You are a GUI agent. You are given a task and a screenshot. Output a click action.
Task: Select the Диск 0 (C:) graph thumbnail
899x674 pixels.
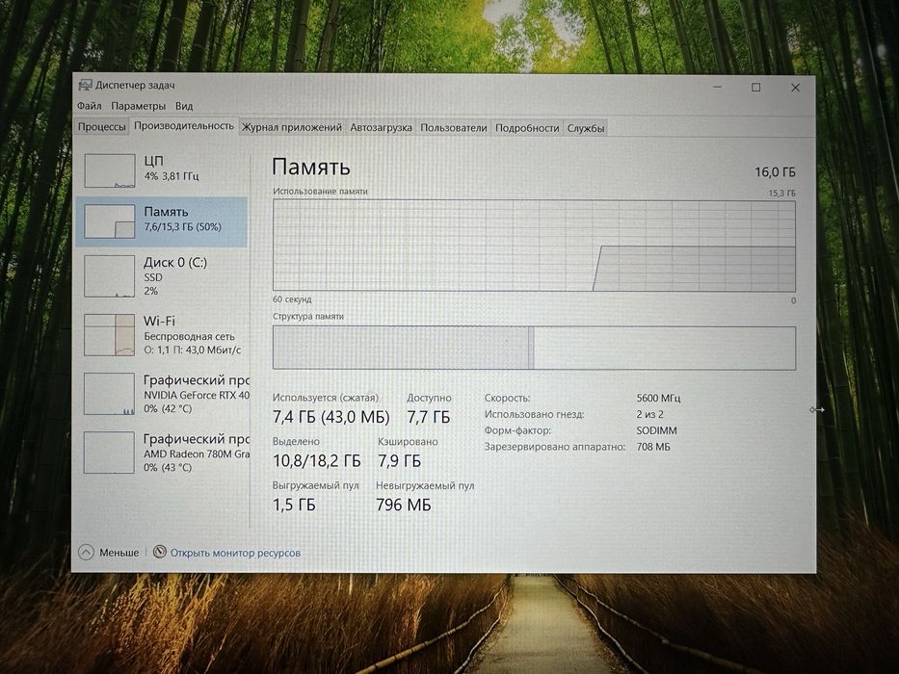(x=109, y=276)
